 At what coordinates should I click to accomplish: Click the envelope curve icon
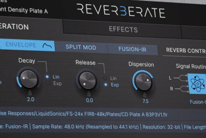pyautogui.click(x=47, y=46)
